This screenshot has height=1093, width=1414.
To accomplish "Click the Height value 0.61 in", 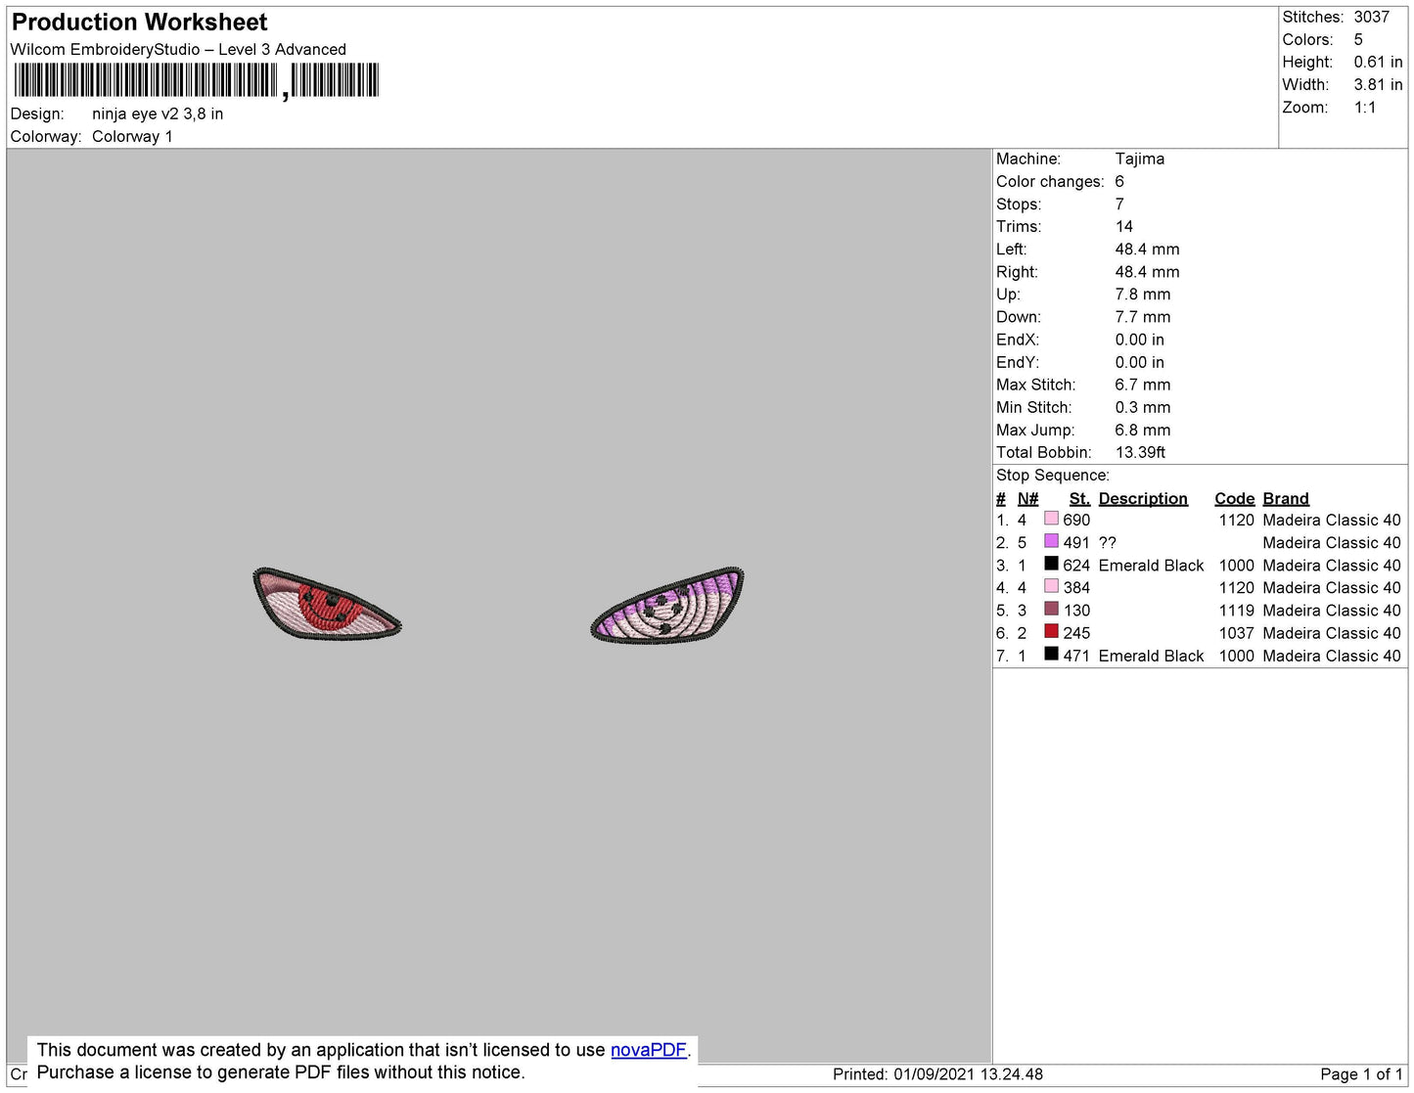I will click(x=1378, y=62).
